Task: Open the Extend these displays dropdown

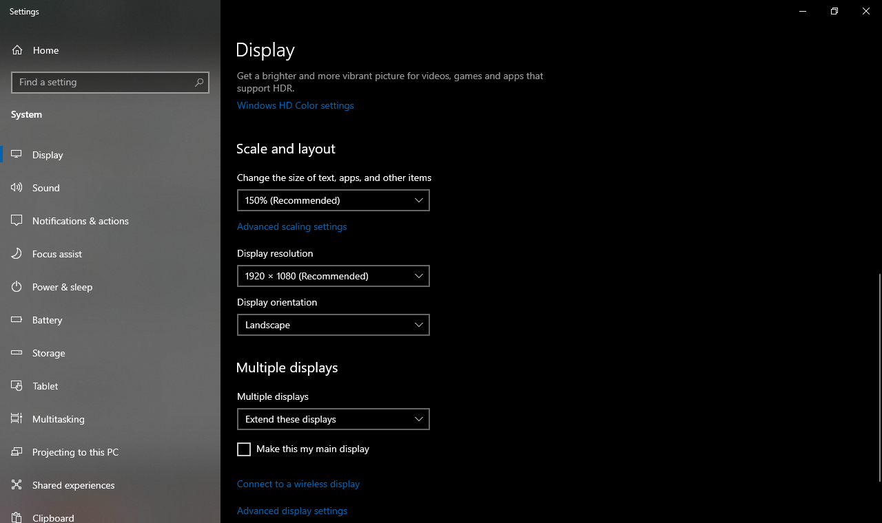Action: [334, 419]
